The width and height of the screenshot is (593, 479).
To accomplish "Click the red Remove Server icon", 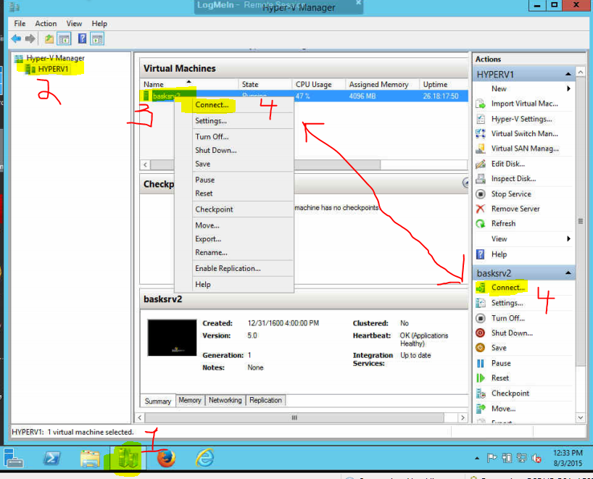I will click(x=480, y=209).
